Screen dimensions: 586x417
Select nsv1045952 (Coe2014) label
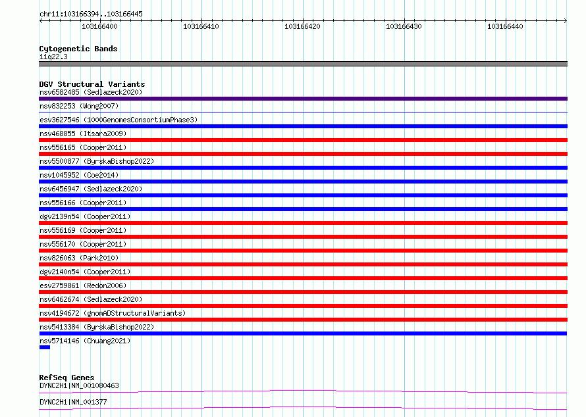[x=79, y=175]
